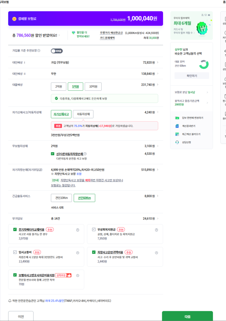Open 차량단독사고 보장 제외 안내 link
Screen dimensions: 226x321
(87, 183)
